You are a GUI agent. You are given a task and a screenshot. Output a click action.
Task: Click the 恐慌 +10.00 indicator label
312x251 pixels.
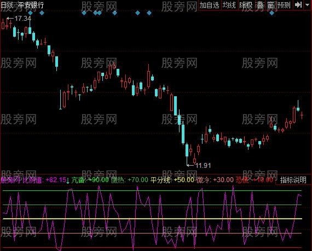coord(255,180)
